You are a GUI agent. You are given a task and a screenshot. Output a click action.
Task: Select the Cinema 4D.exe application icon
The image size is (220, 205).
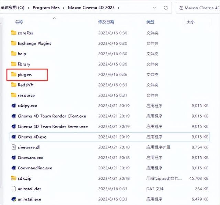(14, 136)
